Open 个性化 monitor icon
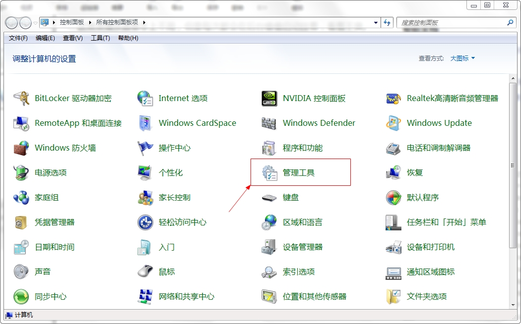521x324 pixels. click(145, 172)
